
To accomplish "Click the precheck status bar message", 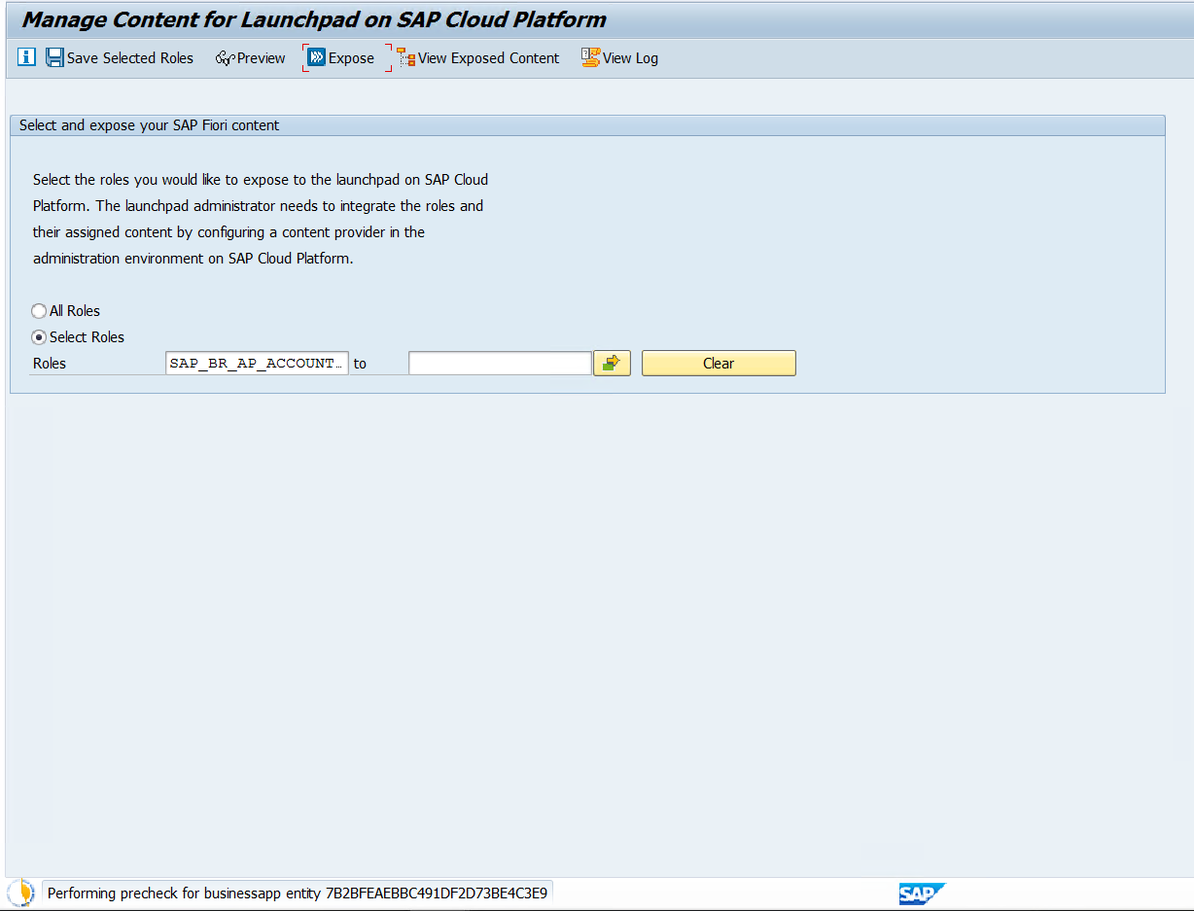I will 298,893.
